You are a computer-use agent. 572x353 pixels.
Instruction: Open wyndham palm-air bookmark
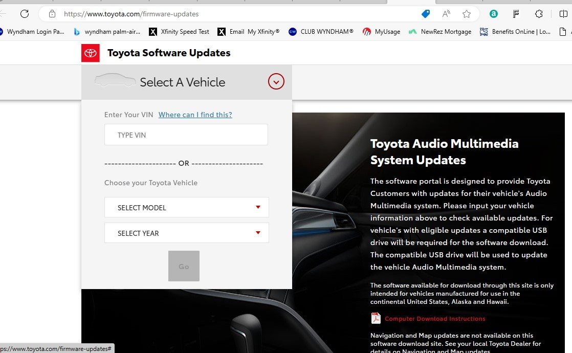(x=107, y=32)
